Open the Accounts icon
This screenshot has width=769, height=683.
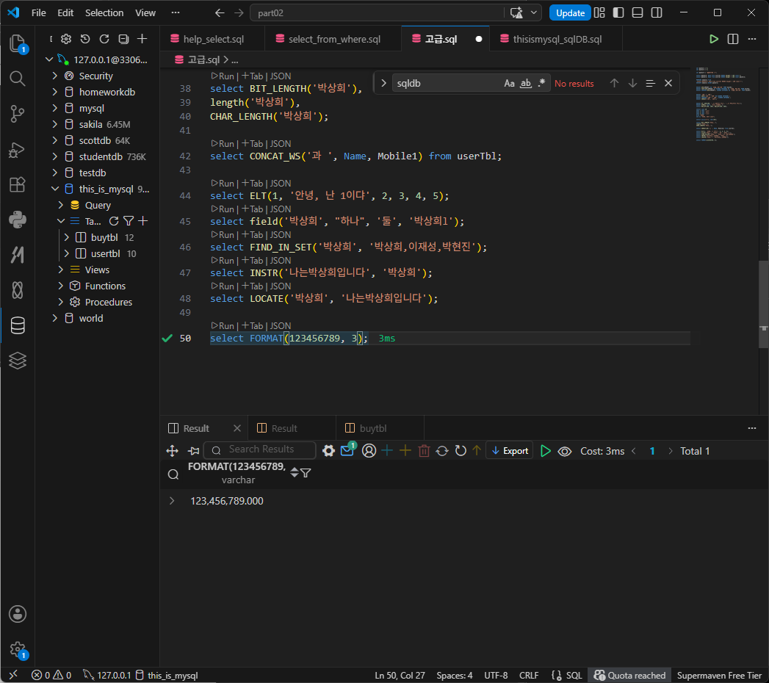(x=18, y=614)
